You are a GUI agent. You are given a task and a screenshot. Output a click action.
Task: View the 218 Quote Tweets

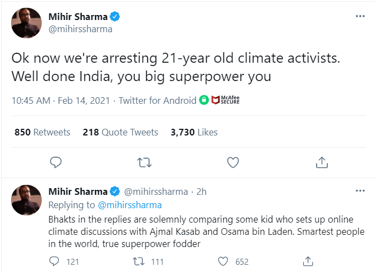click(x=120, y=132)
